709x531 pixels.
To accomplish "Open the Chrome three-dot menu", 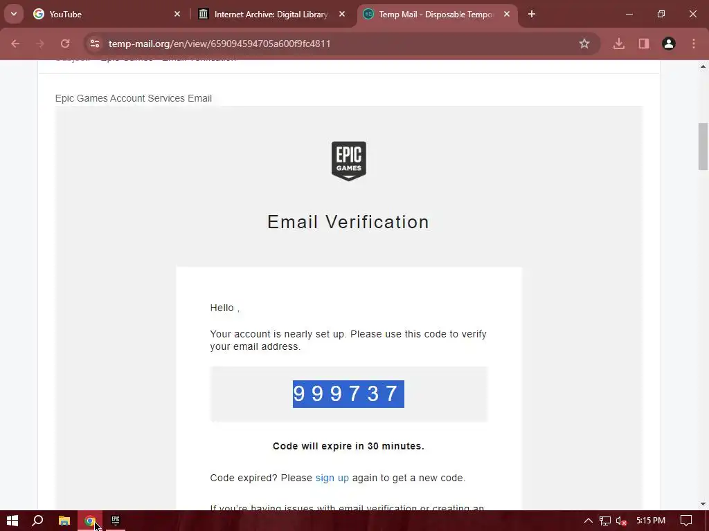I will [694, 44].
